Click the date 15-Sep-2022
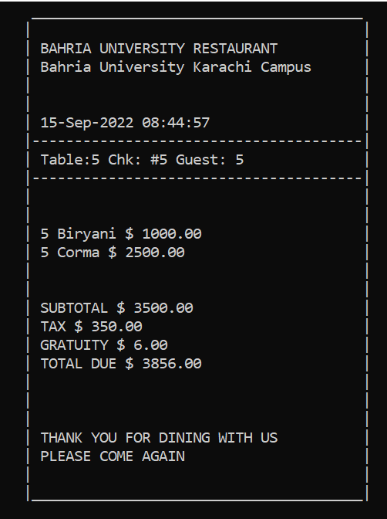387x519 pixels. 87,123
